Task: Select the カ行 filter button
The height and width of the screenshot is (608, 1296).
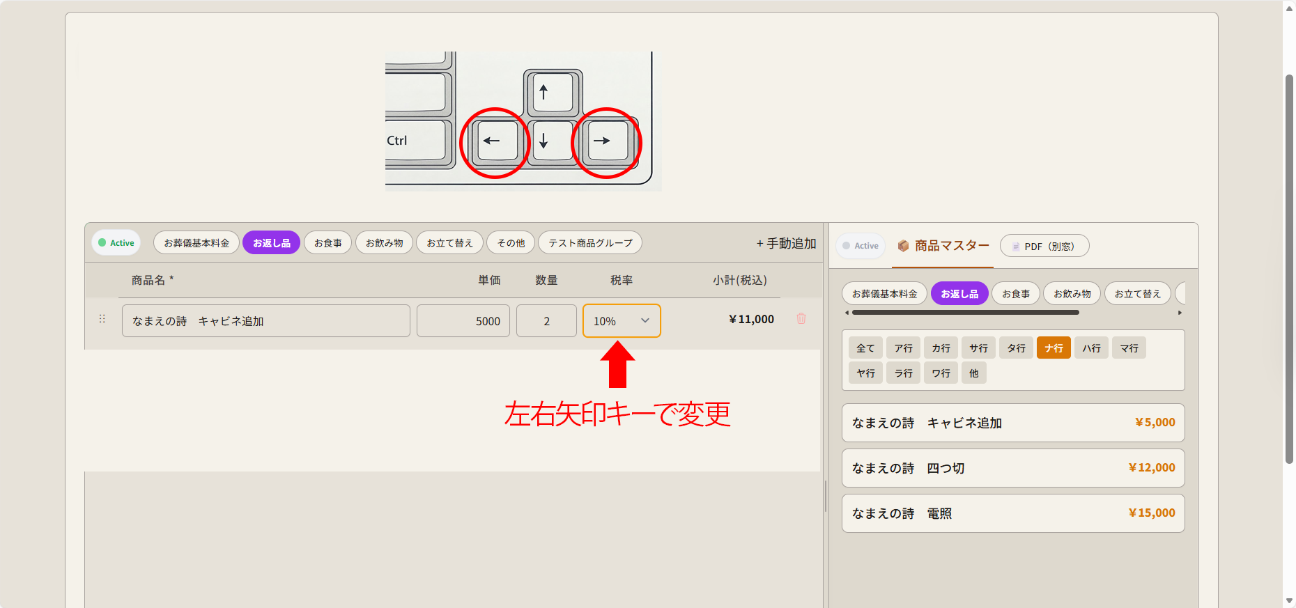Action: (941, 348)
